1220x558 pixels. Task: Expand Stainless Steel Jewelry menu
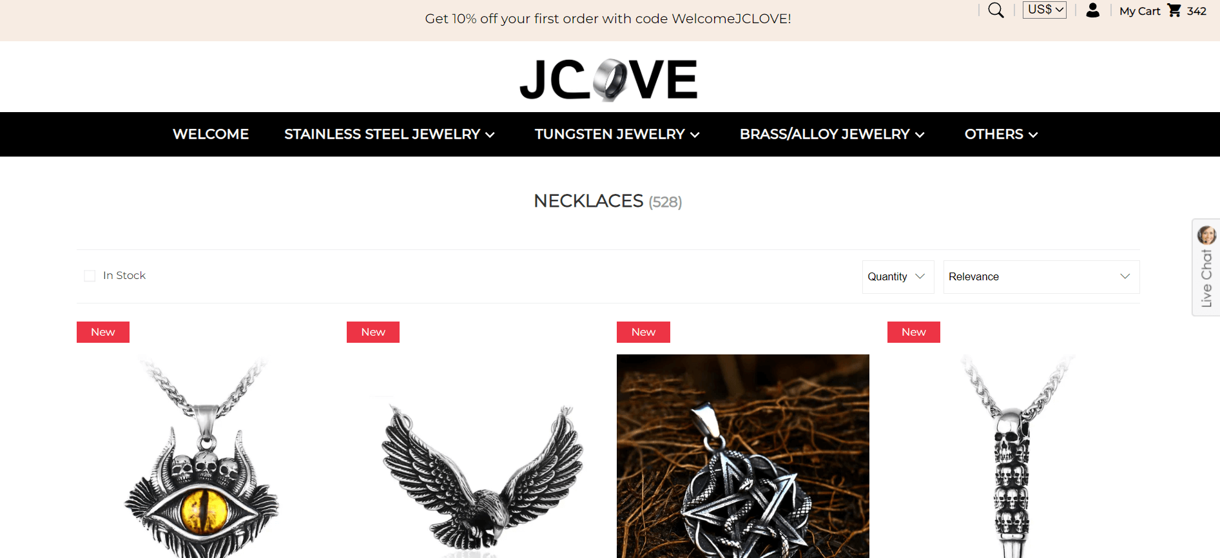tap(389, 134)
